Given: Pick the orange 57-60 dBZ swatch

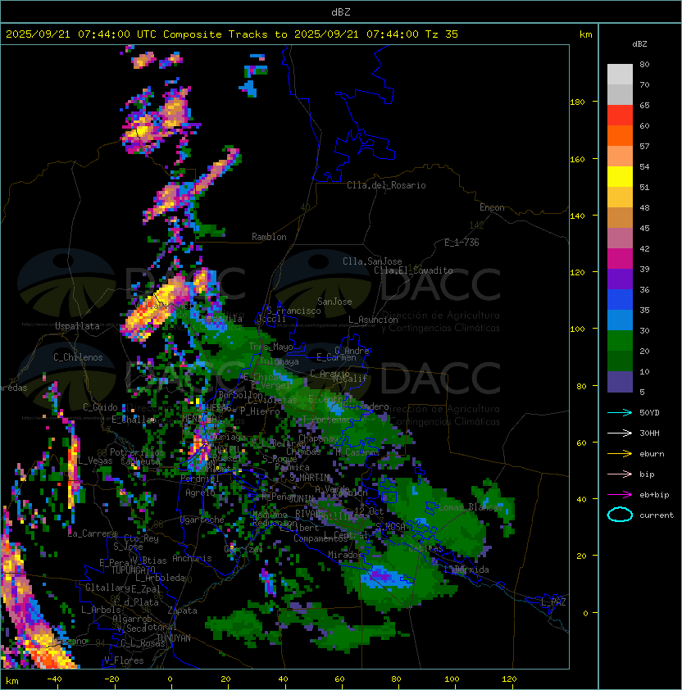Looking at the screenshot, I should pos(620,135).
